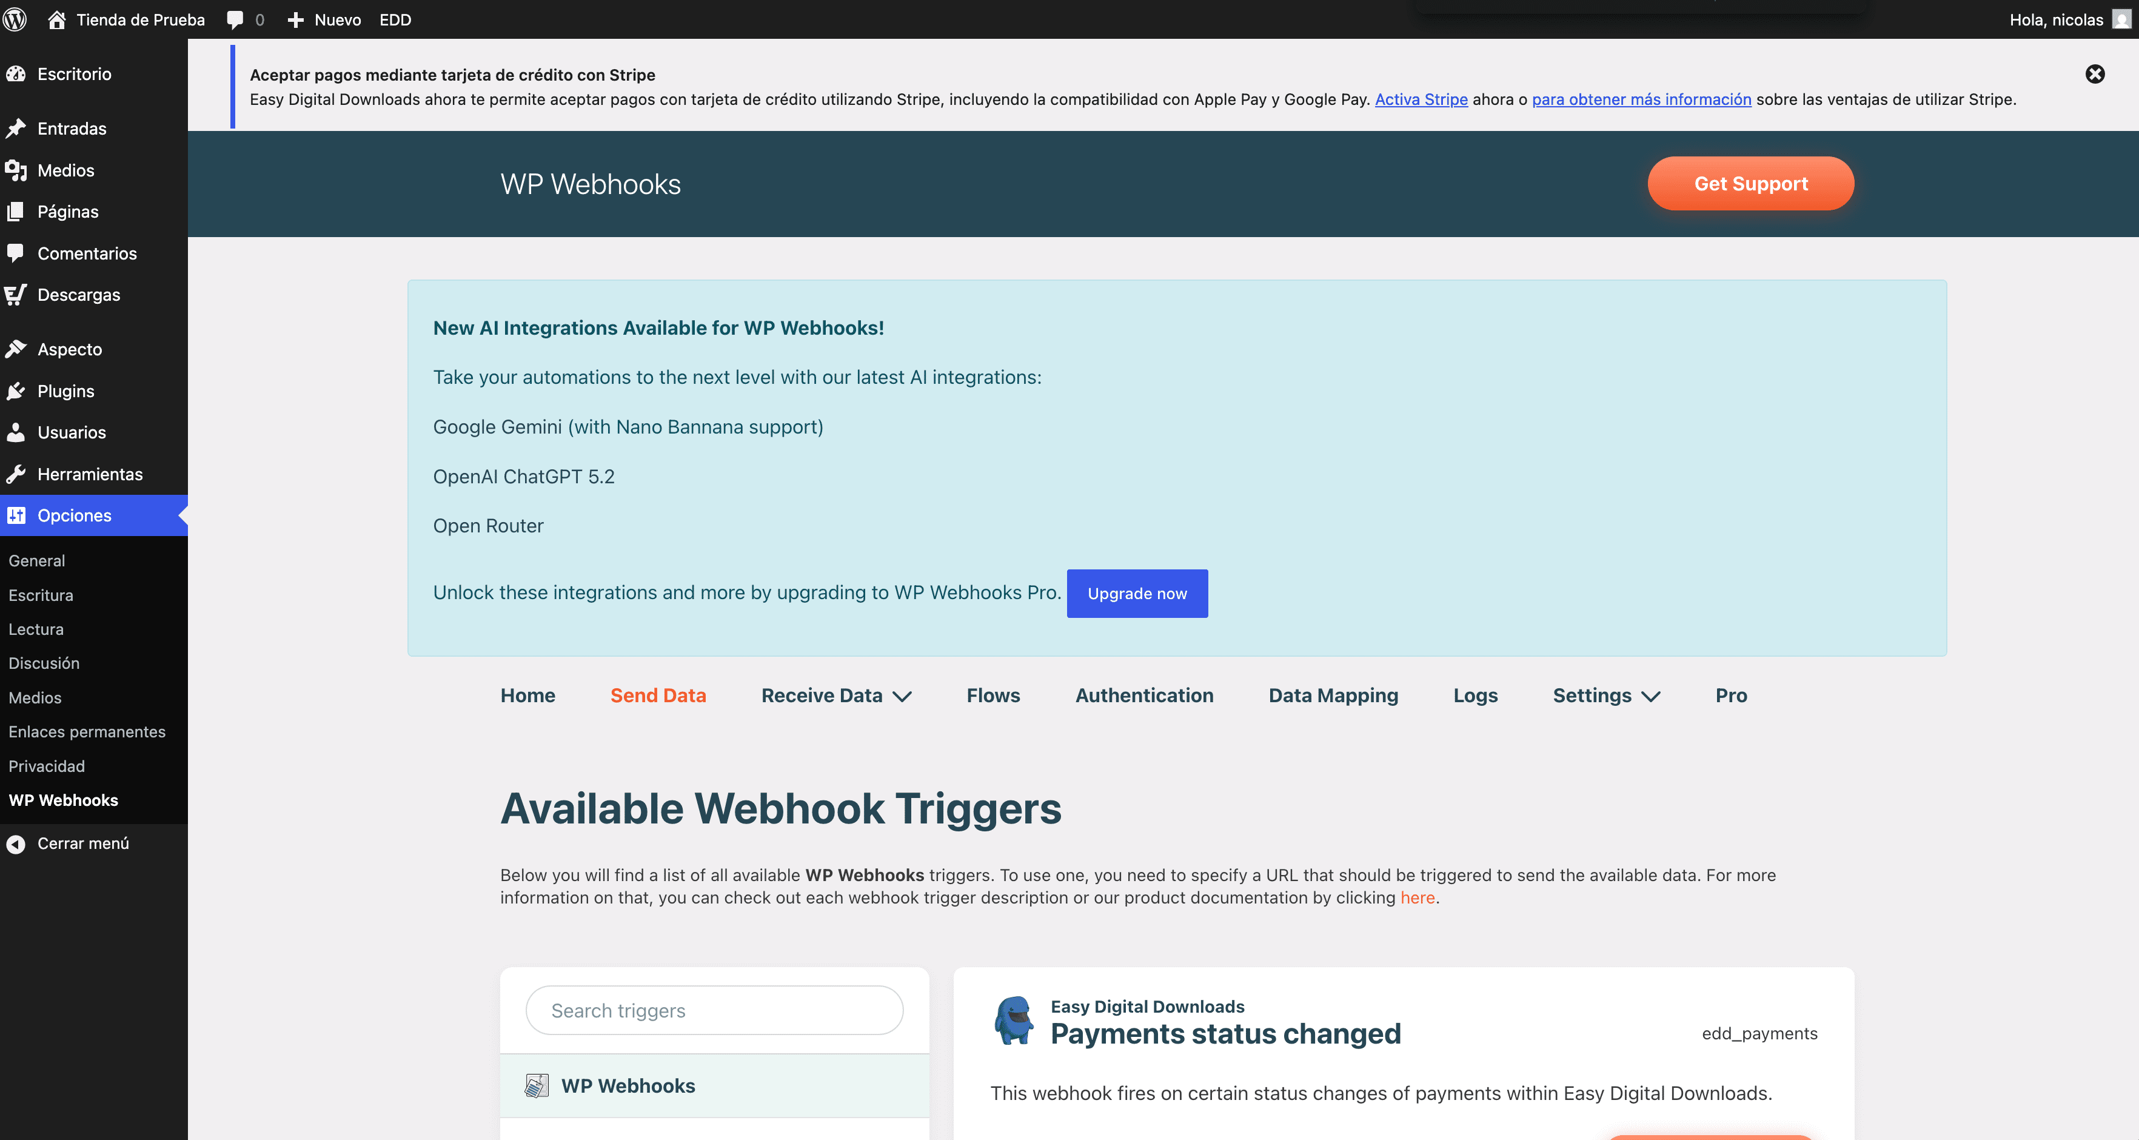Follow the Activa Stripe link
Viewport: 2139px width, 1140px height.
click(x=1421, y=99)
